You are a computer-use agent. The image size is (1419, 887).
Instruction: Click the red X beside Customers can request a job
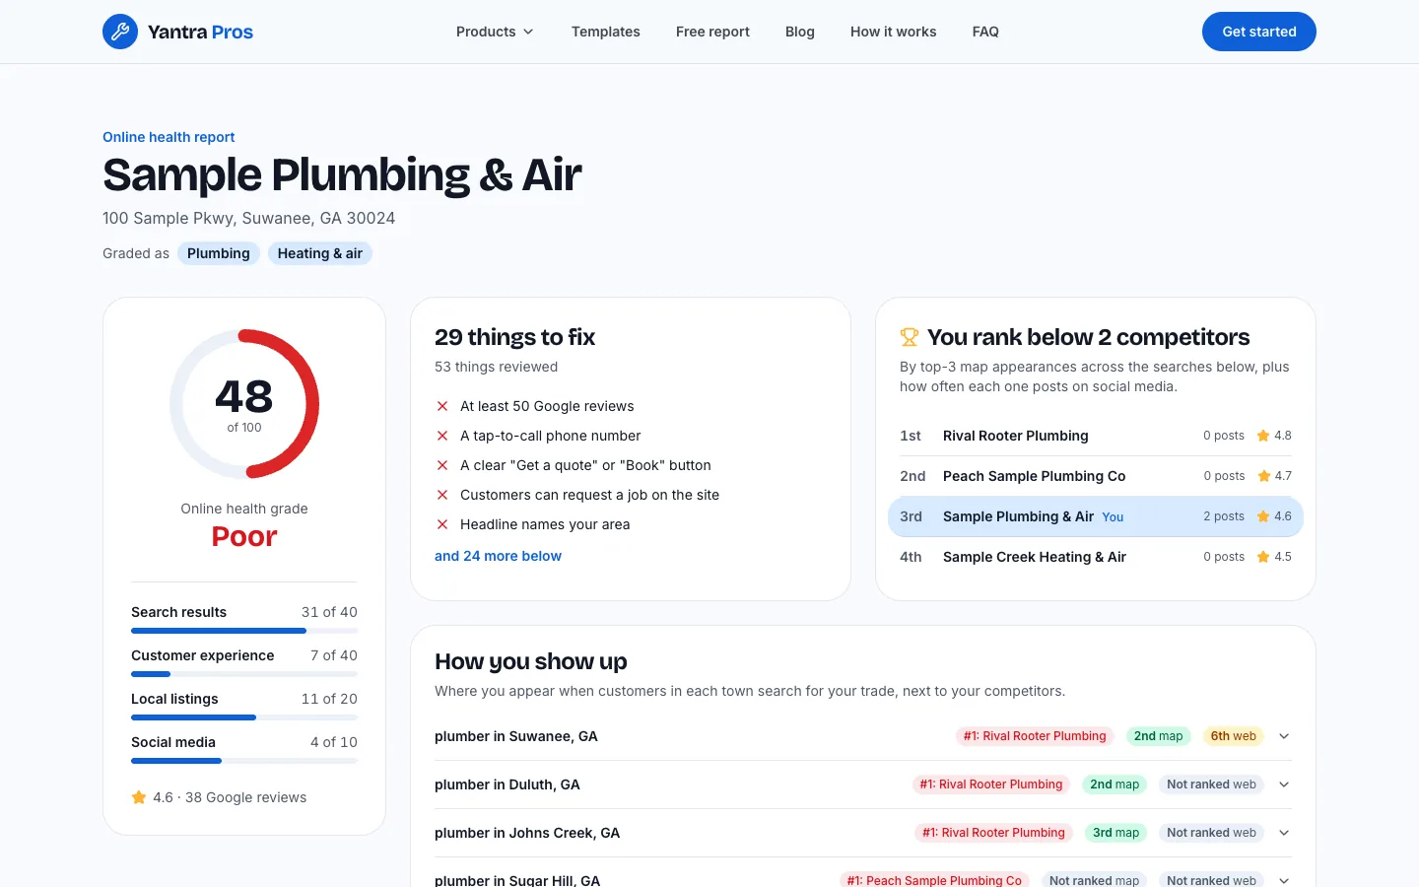click(x=442, y=495)
